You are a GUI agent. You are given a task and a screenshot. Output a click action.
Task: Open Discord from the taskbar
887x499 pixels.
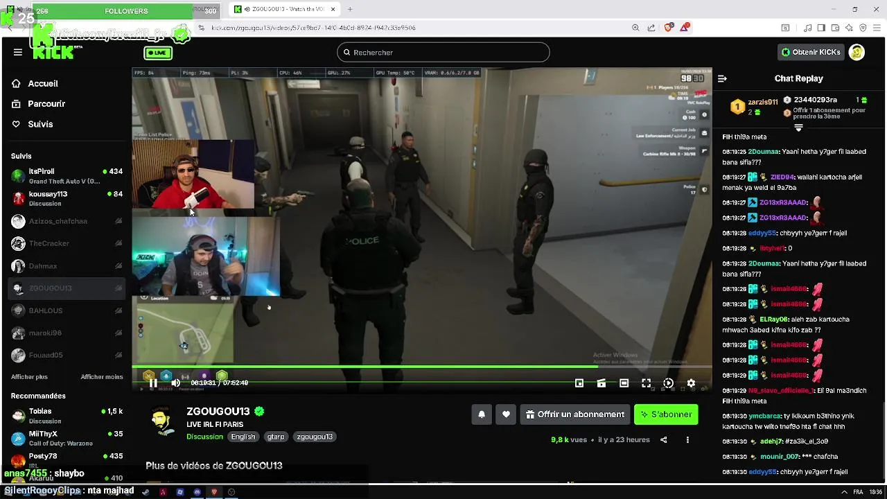click(197, 492)
